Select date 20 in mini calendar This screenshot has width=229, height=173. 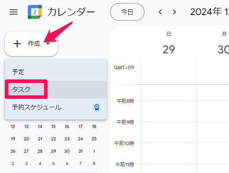26,139
